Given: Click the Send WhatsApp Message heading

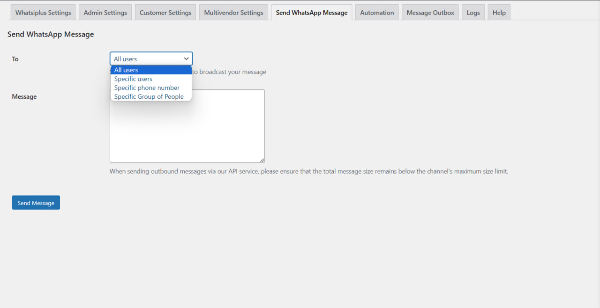Looking at the screenshot, I should click(x=51, y=34).
